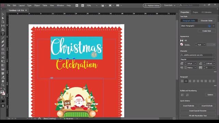
Task: Select the Free Transform tool
Action: [x=3, y=61]
